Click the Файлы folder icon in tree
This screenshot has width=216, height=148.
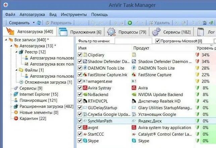pos(21,70)
